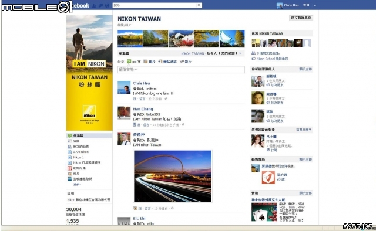
Task: Click the create page button beside NIKON TAIWAN title
Action: click(301, 18)
